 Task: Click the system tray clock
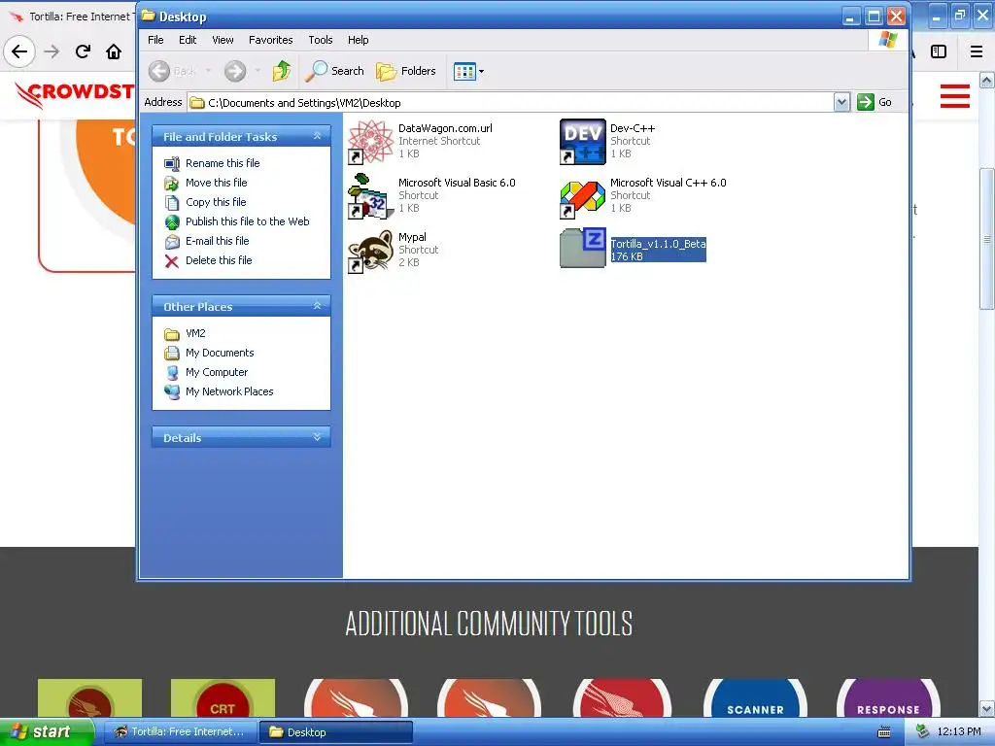(959, 731)
